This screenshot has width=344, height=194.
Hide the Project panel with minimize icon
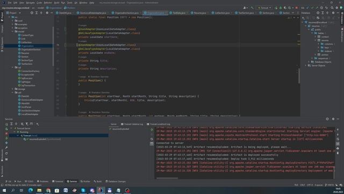(52, 13)
